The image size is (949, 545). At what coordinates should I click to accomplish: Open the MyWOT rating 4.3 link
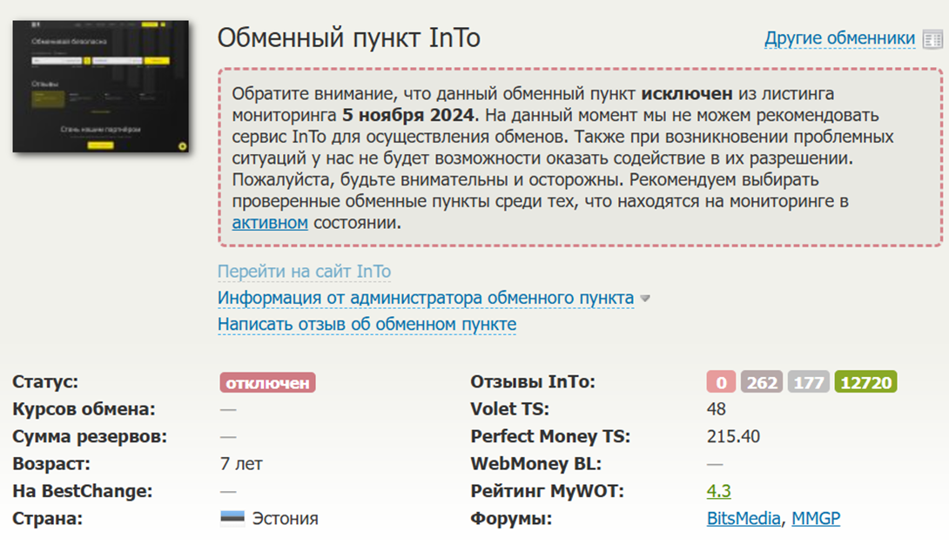pyautogui.click(x=718, y=491)
